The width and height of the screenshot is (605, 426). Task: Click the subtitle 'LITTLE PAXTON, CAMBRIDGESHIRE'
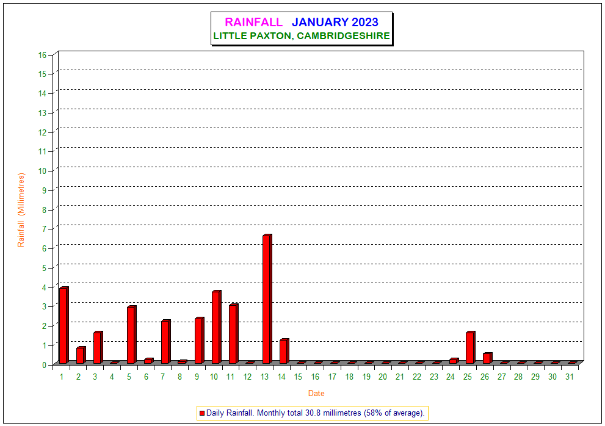pos(302,36)
